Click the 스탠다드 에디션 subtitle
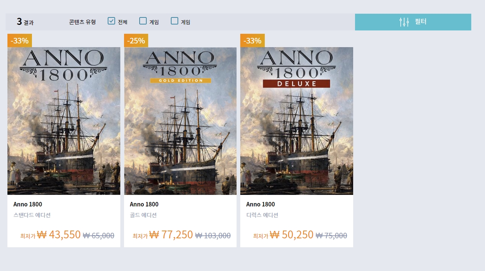This screenshot has width=485, height=271. pos(32,215)
